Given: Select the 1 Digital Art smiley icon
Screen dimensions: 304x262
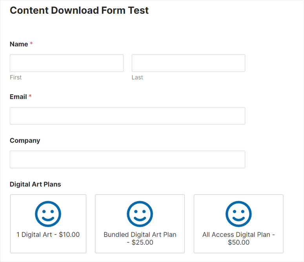Looking at the screenshot, I should click(x=48, y=214).
